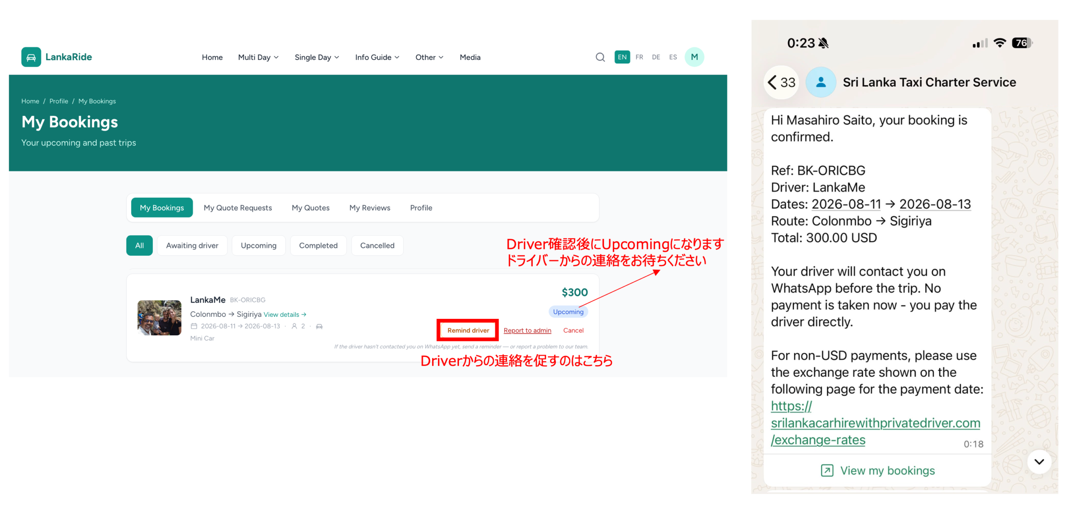1069x508 pixels.
Task: Click the car icon in the booking row
Action: 319,326
